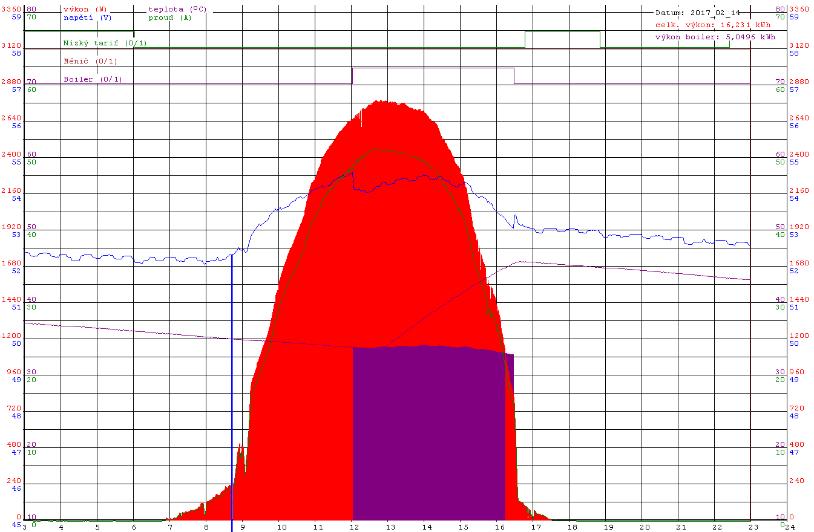Image resolution: width=814 pixels, height=532 pixels.
Task: Click hour 7 on the time axis
Action: pyautogui.click(x=170, y=527)
